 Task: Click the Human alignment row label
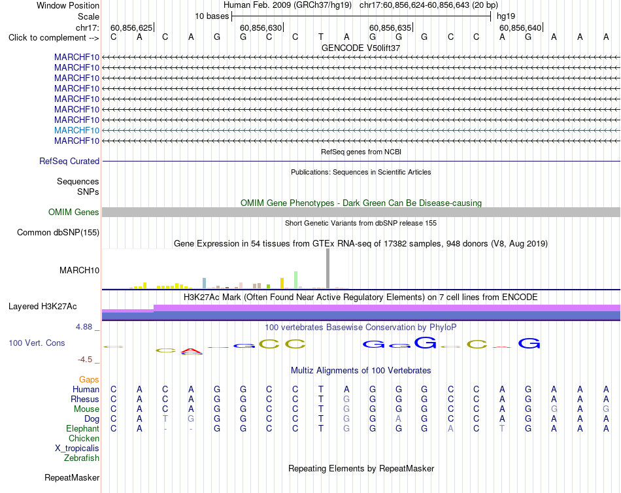click(x=86, y=390)
